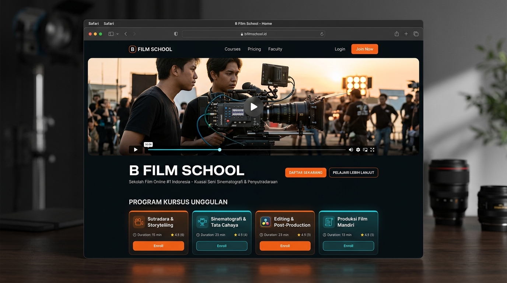
Task: Click the Daftar Sekarang button
Action: point(305,172)
